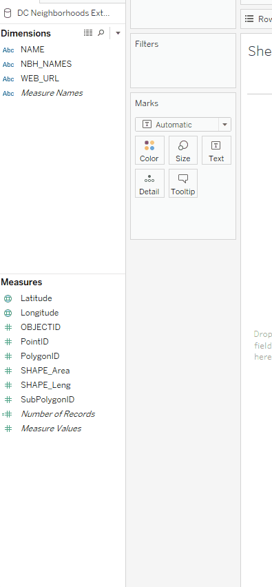Screen dimensions: 272x587
Task: Select the NBH_NAMES dimension field
Action: coord(46,64)
